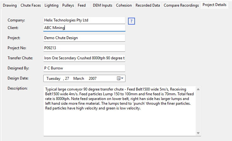Open the Design Date calendar dropdown
Viewport: 232px width, 141px height.
[x=120, y=78]
